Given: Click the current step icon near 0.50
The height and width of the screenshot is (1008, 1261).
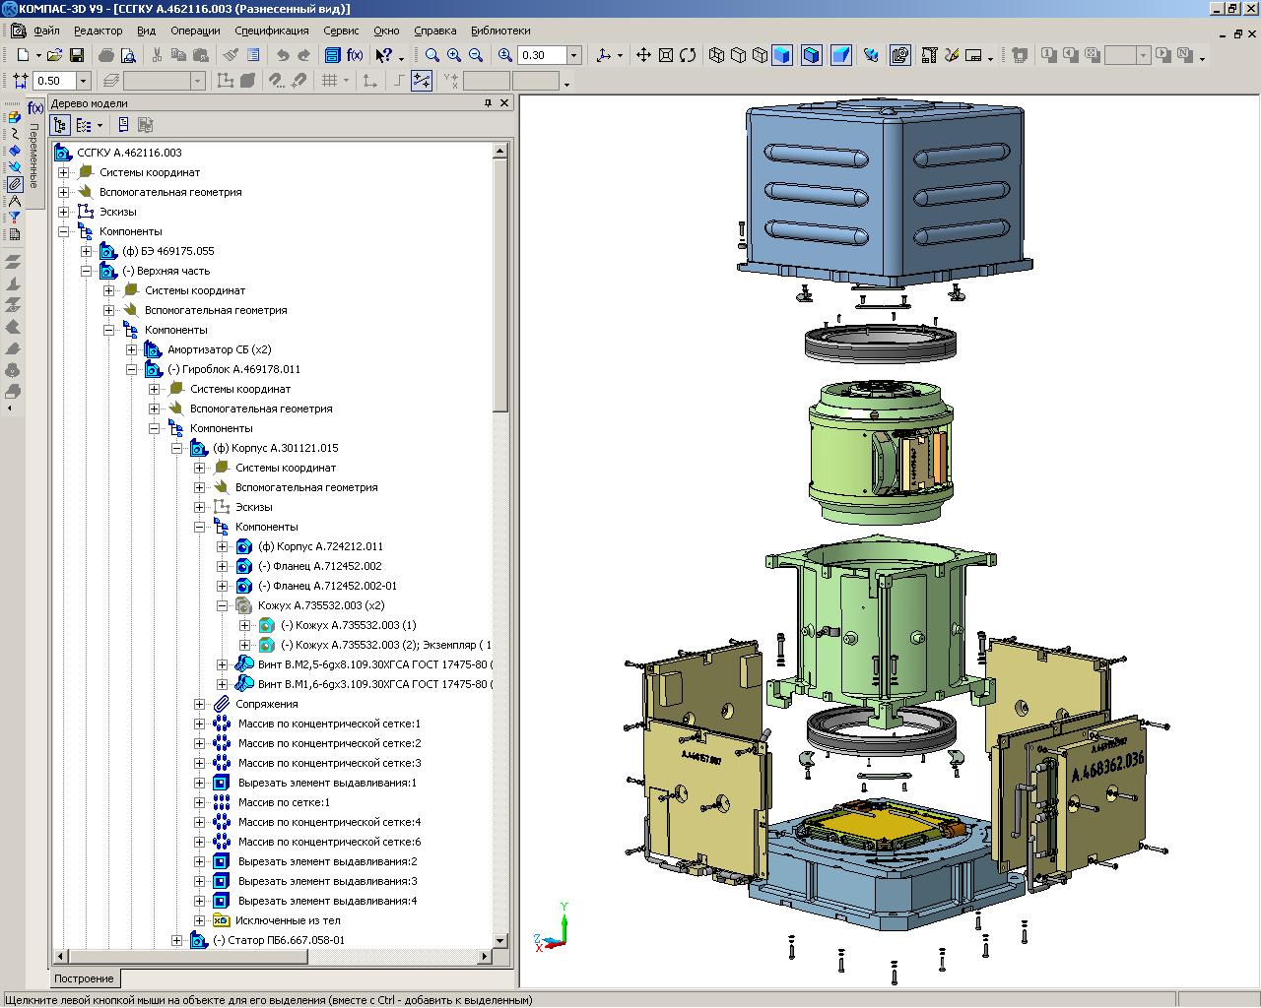Looking at the screenshot, I should coord(20,81).
